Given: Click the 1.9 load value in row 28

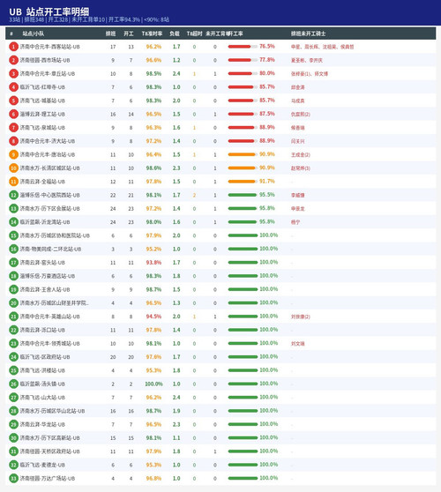Looking at the screenshot, I should click(176, 411).
